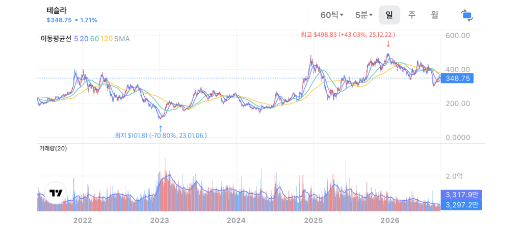Click the 2023 label on time axis
This screenshot has height=240, width=522.
tap(160, 220)
